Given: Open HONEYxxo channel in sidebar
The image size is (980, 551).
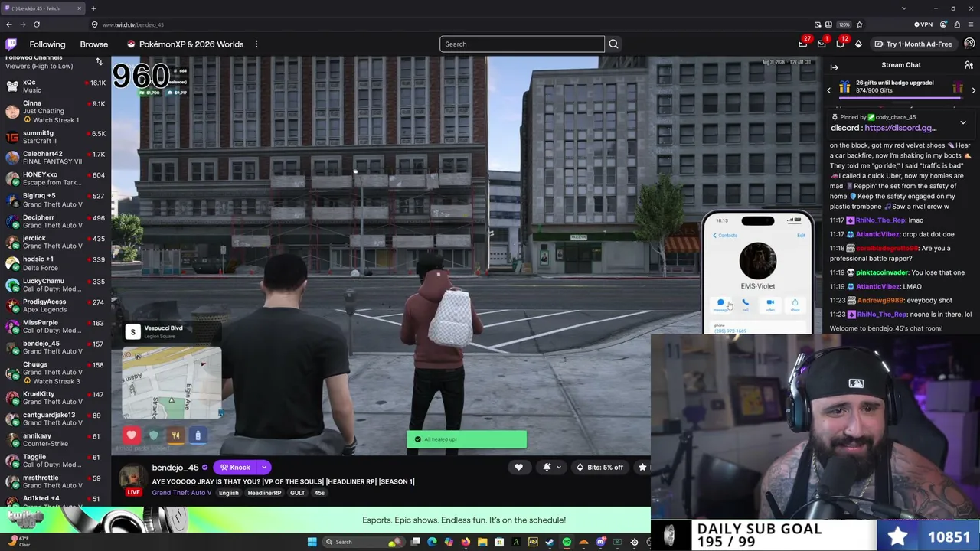Looking at the screenshot, I should 55,178.
